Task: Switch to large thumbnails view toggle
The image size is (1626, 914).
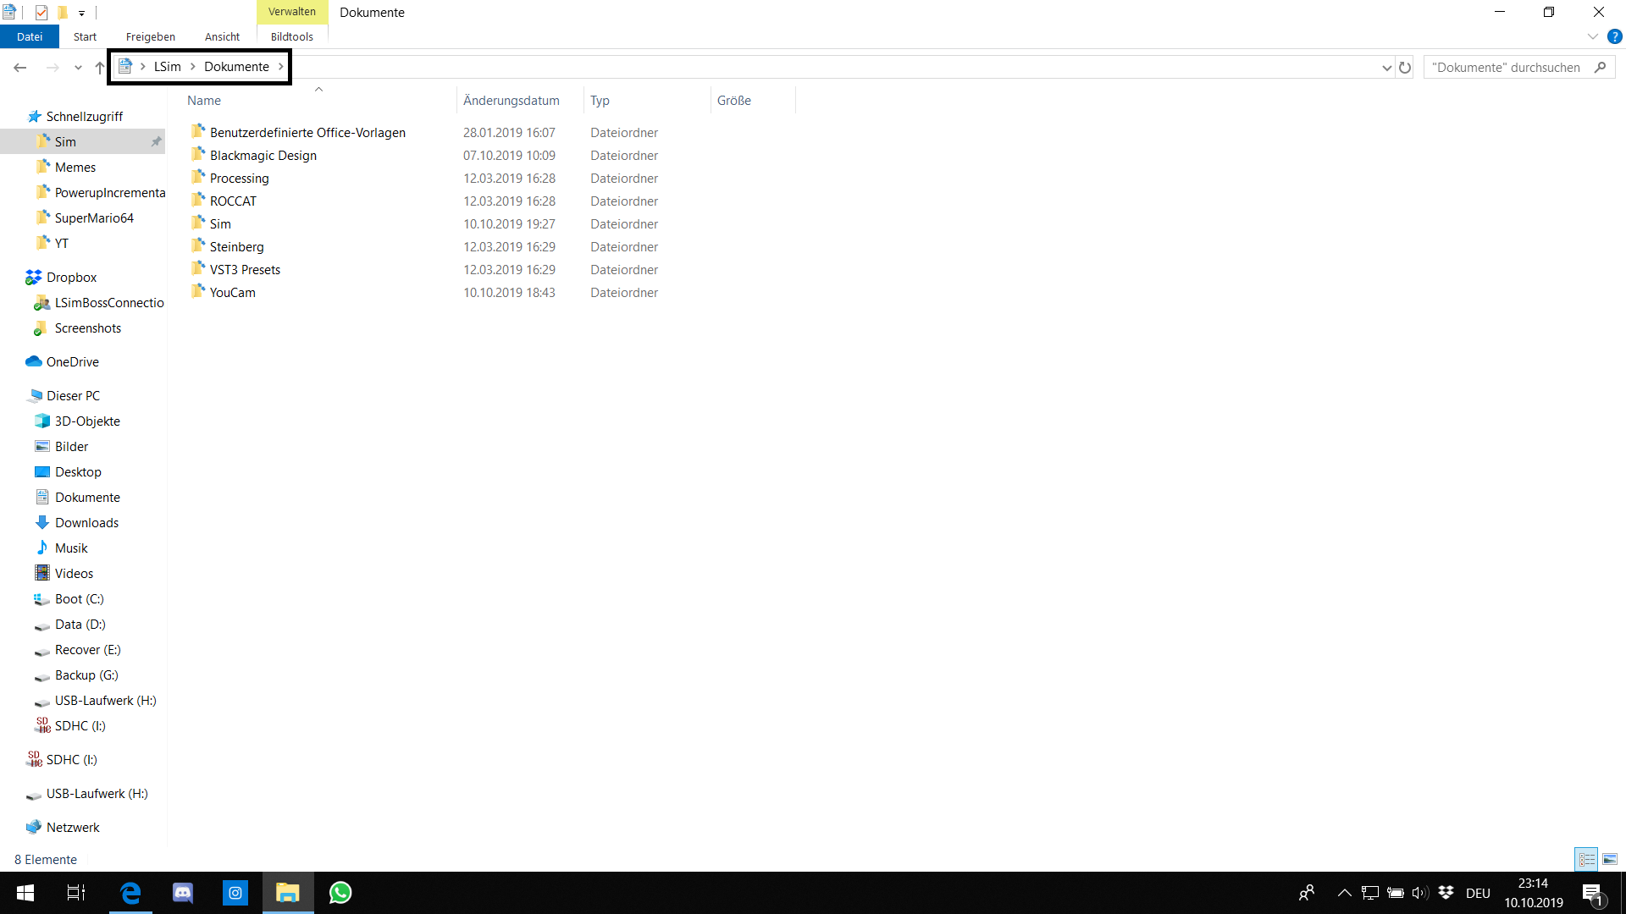Action: click(x=1610, y=859)
